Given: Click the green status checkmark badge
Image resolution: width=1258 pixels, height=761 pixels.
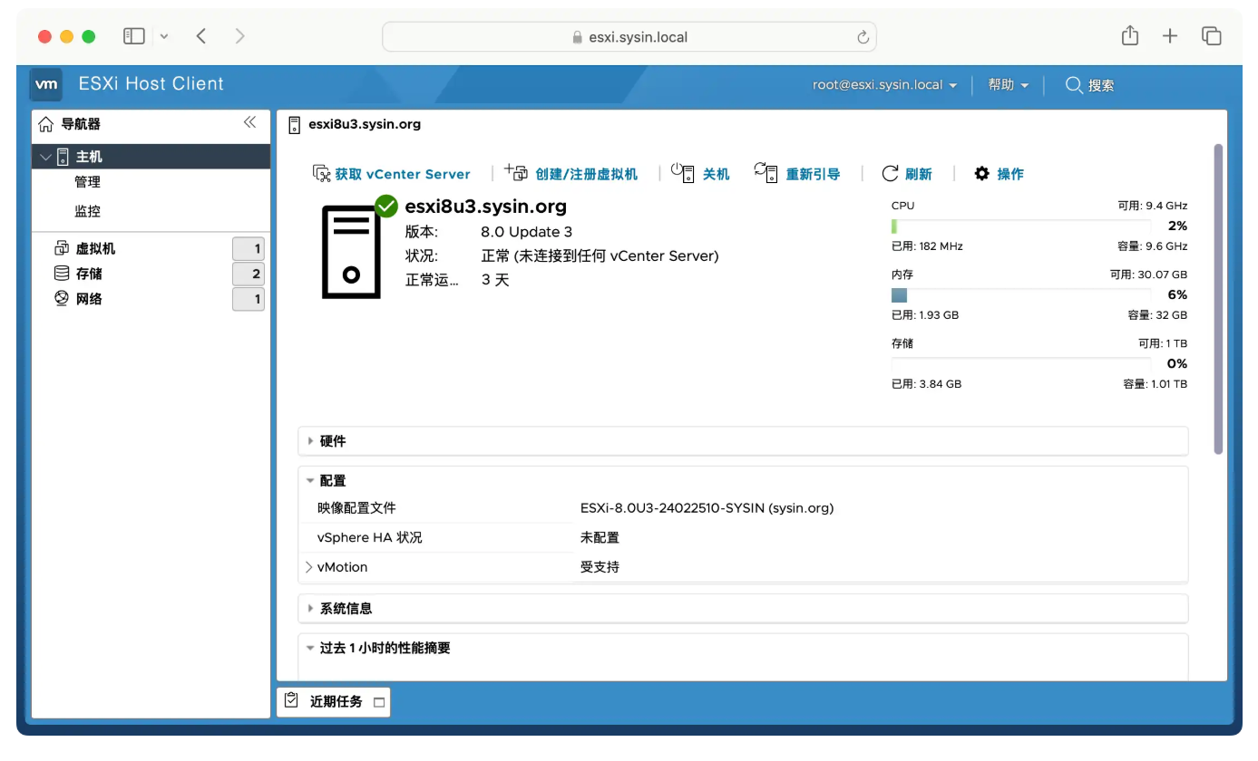Looking at the screenshot, I should pos(386,206).
